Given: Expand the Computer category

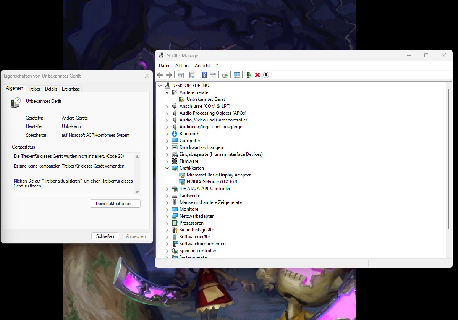Looking at the screenshot, I should click(x=167, y=141).
